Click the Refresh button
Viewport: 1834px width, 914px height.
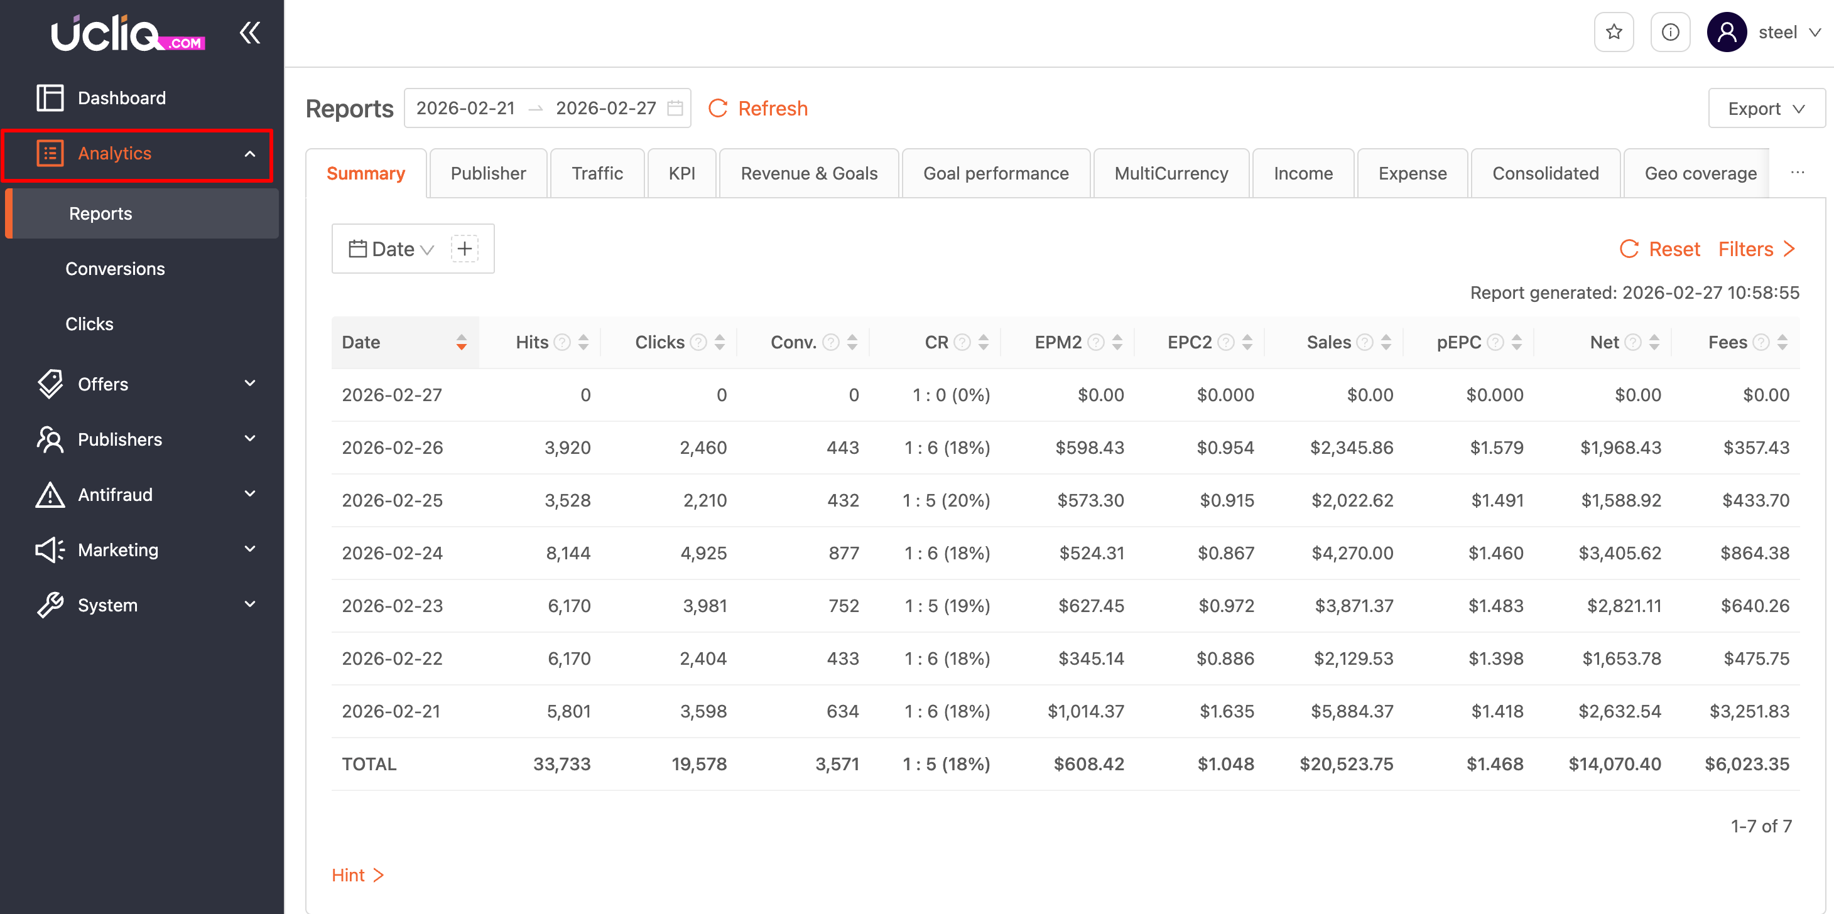point(758,108)
